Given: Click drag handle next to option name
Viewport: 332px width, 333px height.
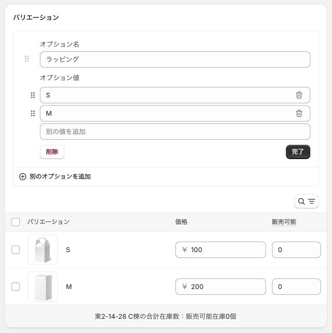Looking at the screenshot, I should pyautogui.click(x=27, y=59).
